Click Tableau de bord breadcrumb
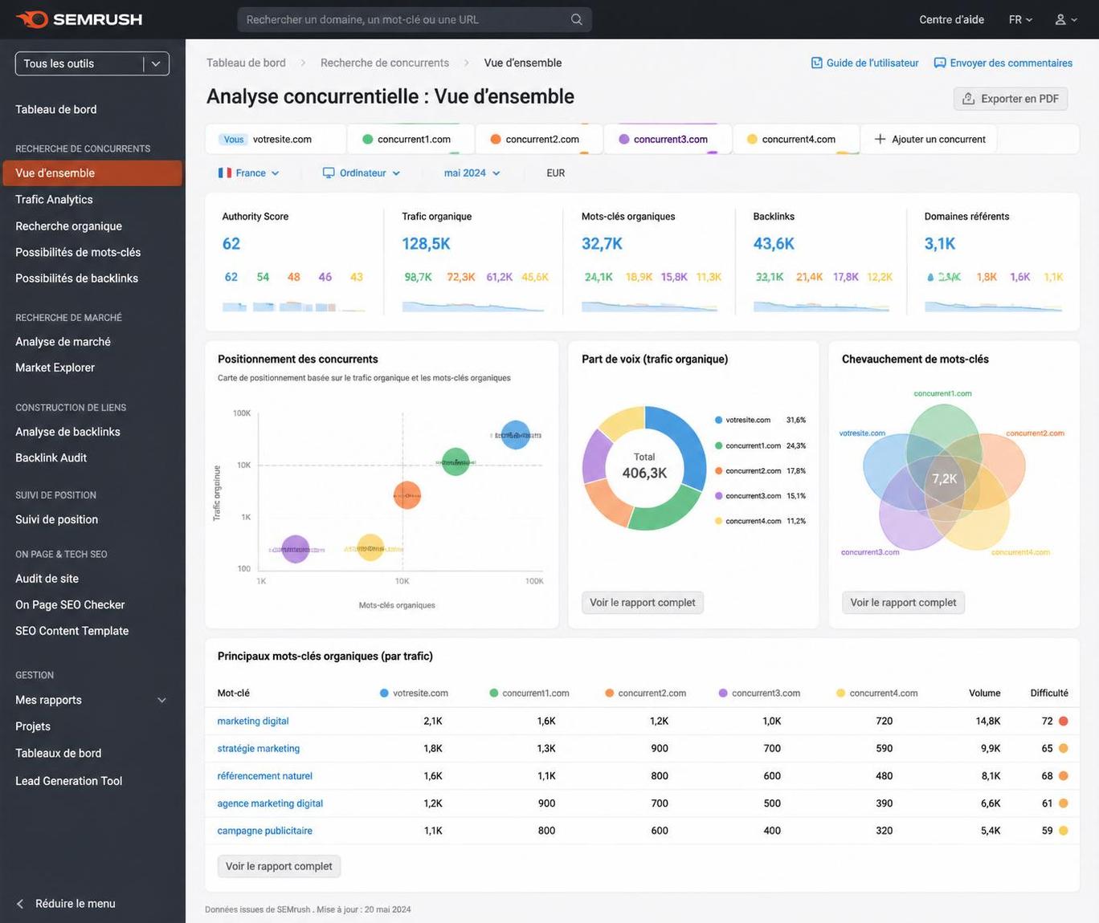Viewport: 1099px width, 923px height. coord(246,63)
